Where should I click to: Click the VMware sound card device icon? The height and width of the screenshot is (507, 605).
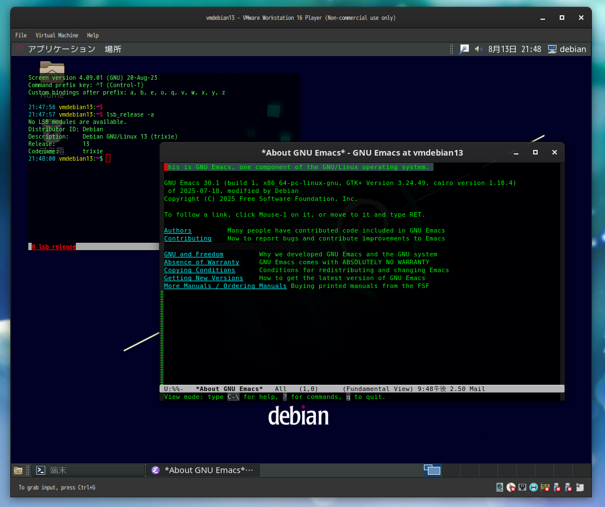[545, 487]
